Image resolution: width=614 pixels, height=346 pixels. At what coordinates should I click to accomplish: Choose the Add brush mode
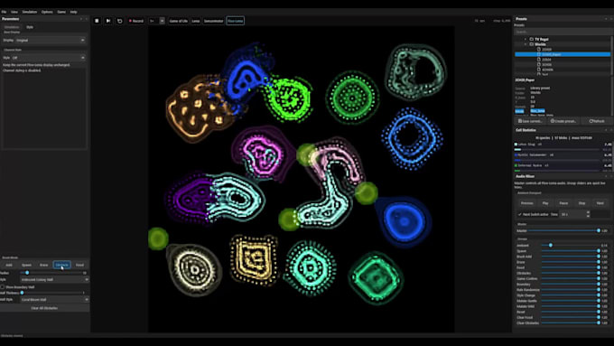pyautogui.click(x=9, y=265)
